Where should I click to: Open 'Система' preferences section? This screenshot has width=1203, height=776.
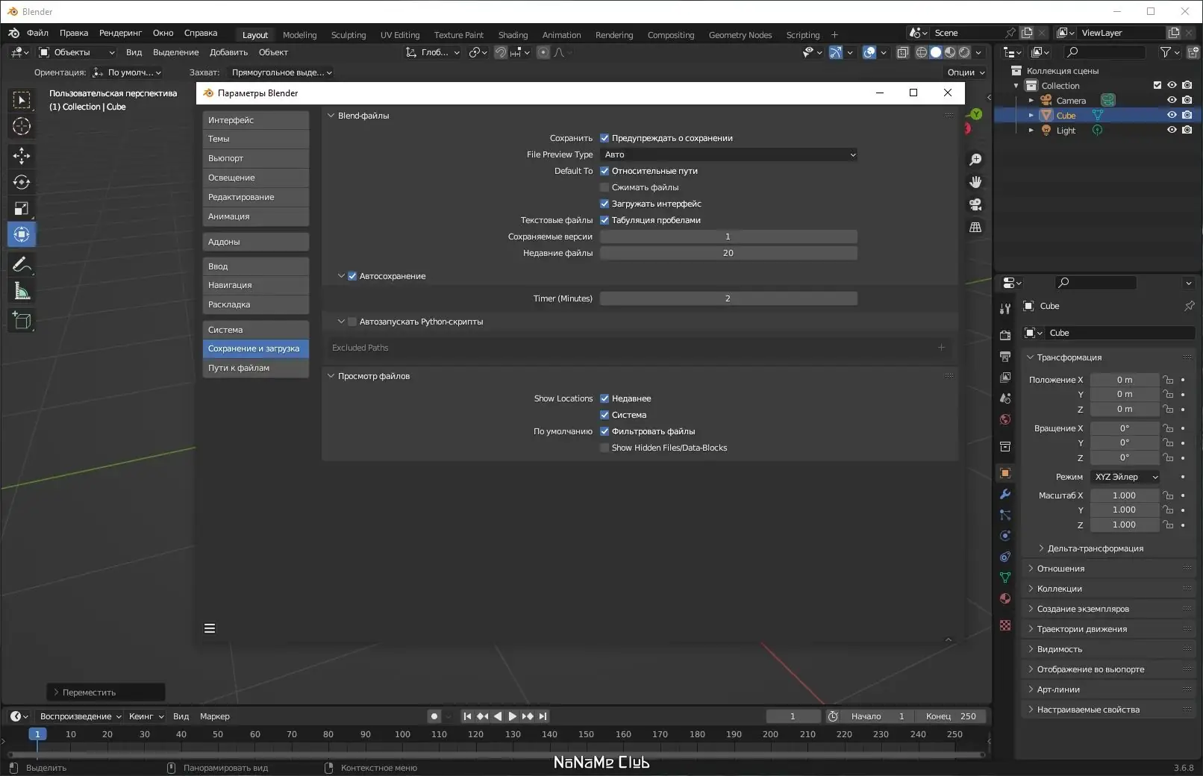256,330
